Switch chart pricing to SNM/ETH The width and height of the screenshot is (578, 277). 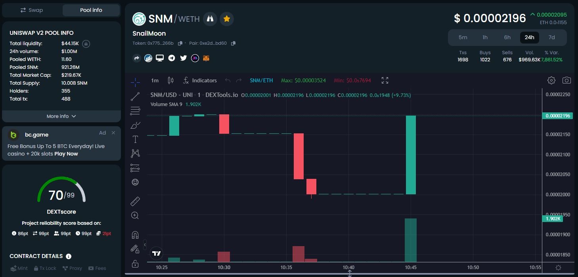(261, 80)
